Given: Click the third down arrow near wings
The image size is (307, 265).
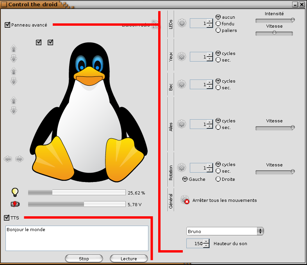Looking at the screenshot, I should [x=14, y=110].
